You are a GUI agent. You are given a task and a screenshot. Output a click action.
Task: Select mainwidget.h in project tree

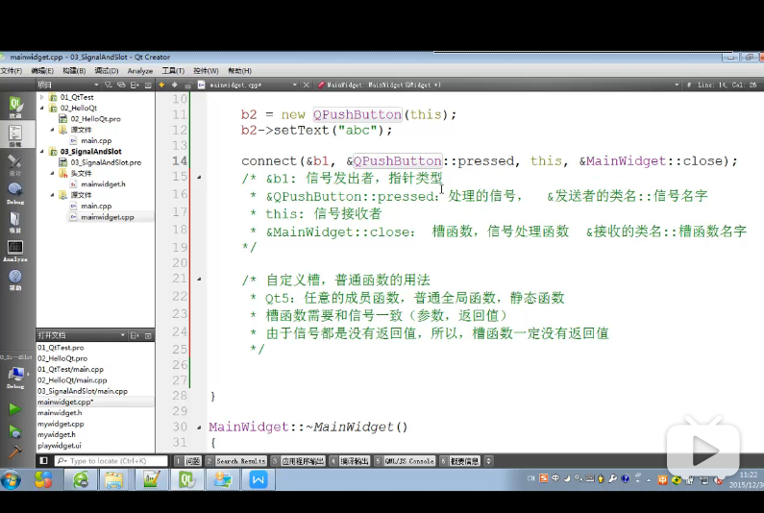pyautogui.click(x=103, y=184)
